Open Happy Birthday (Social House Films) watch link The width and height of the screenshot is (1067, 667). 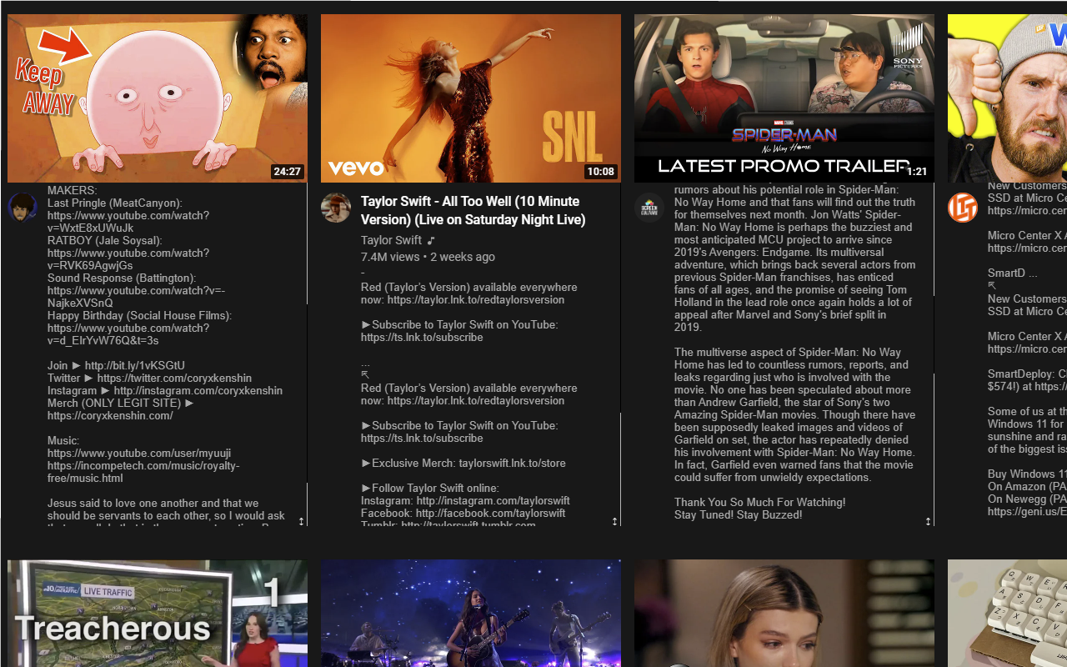click(x=128, y=334)
